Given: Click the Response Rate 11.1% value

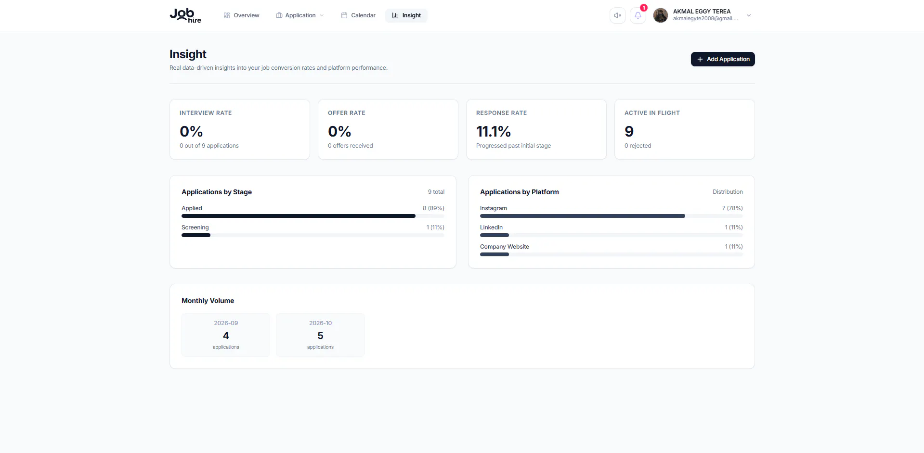Looking at the screenshot, I should [494, 131].
